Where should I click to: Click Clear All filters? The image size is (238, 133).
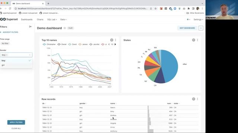tap(16, 129)
